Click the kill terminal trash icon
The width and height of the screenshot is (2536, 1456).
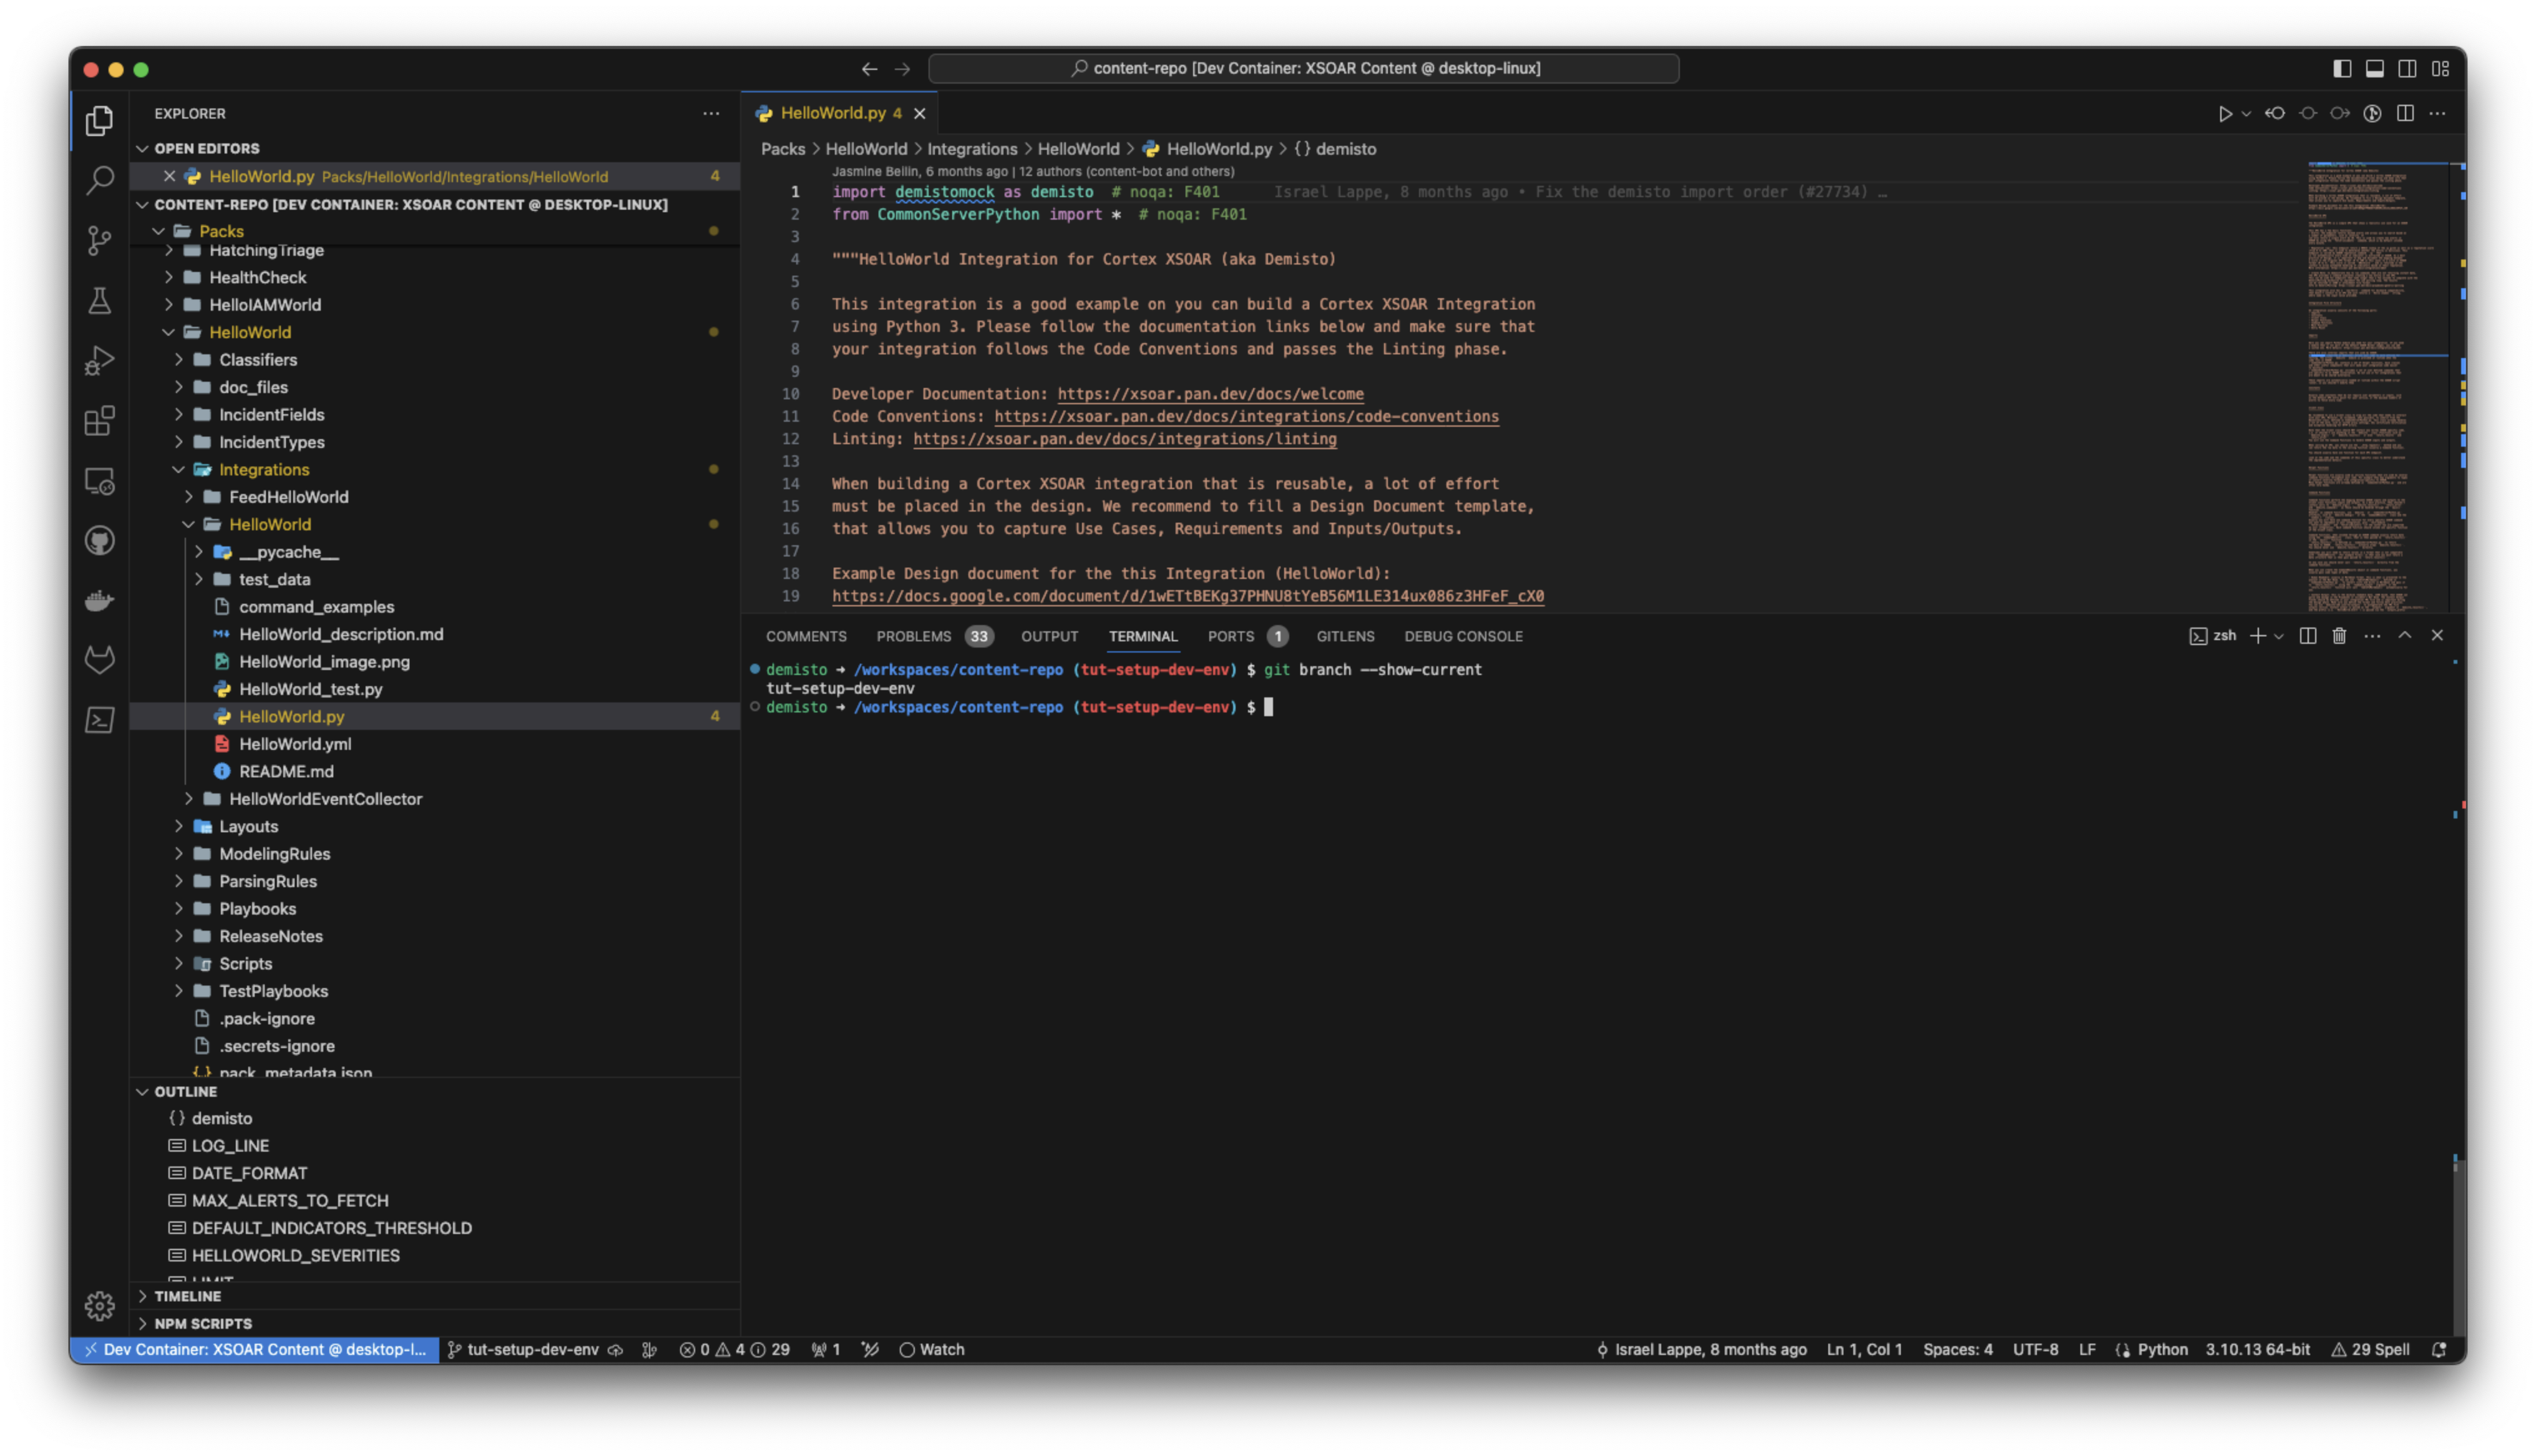[x=2339, y=636]
